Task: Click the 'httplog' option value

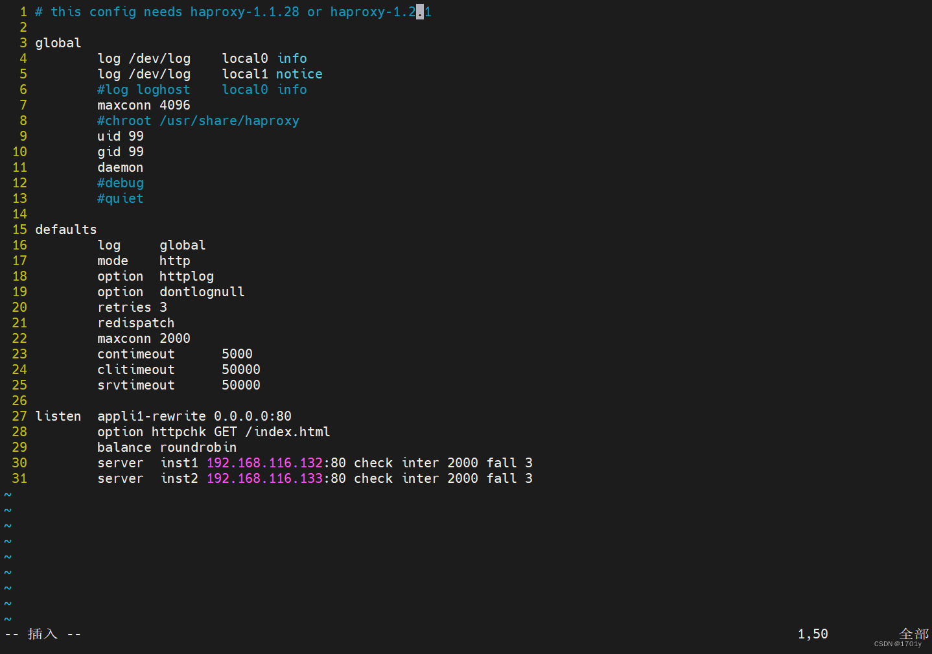Action: (x=187, y=276)
